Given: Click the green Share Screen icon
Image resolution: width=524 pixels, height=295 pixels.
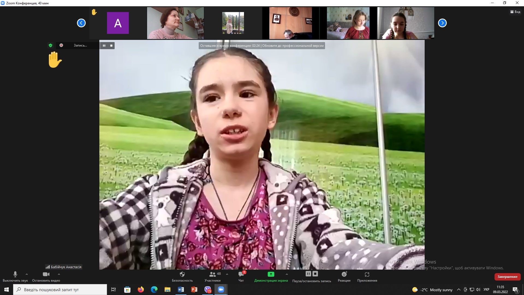Looking at the screenshot, I should click(271, 274).
